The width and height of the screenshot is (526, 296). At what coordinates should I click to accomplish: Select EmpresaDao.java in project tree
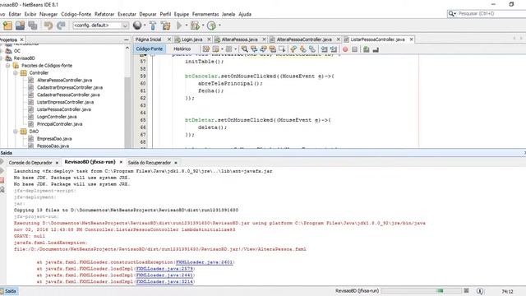click(54, 139)
